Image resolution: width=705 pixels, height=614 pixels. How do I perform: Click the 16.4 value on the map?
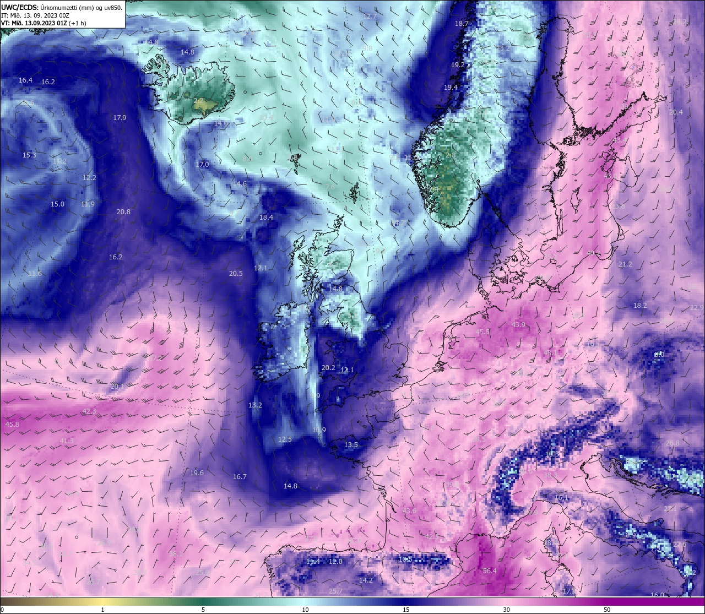click(25, 80)
